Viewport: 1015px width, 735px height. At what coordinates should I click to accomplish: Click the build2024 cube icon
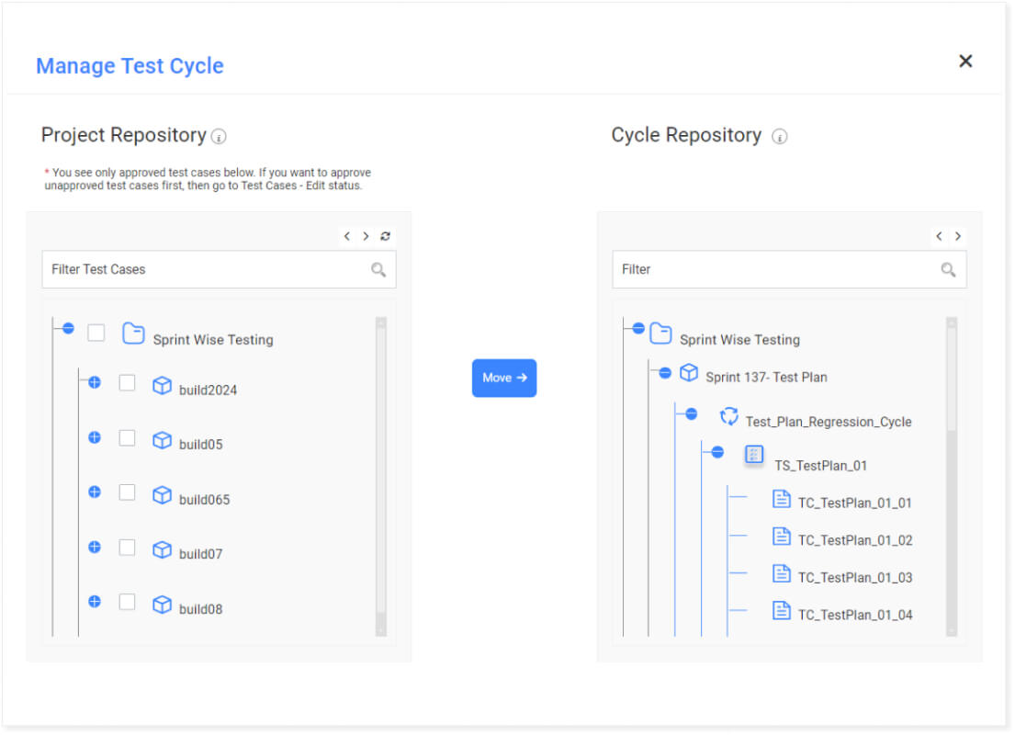(162, 385)
